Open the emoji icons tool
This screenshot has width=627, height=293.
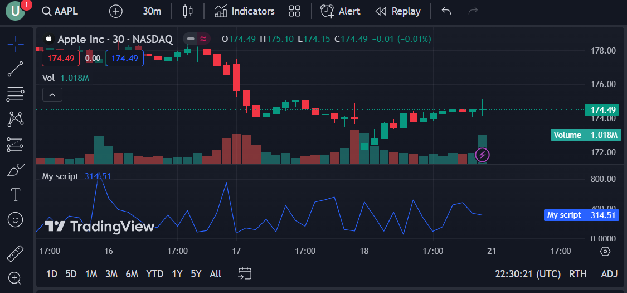coord(15,219)
